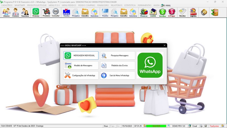227x128 pixels.
Task: Click Relatório icon right of PDV group Consulta
Action: pyautogui.click(x=94, y=12)
